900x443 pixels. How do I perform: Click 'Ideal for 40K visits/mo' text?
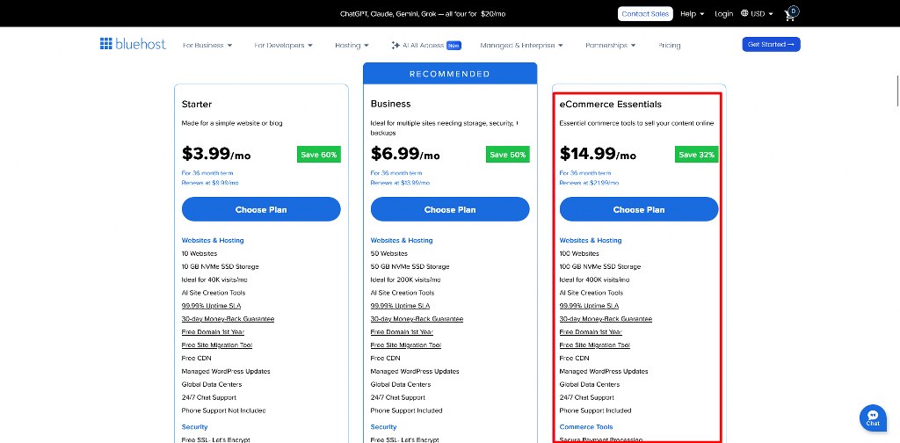[216, 280]
